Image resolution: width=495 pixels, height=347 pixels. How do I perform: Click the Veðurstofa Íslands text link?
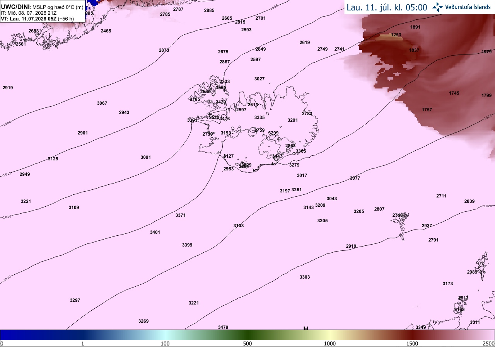pyautogui.click(x=468, y=7)
